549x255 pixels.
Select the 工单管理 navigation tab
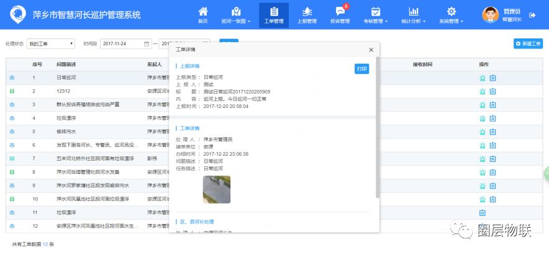(274, 15)
